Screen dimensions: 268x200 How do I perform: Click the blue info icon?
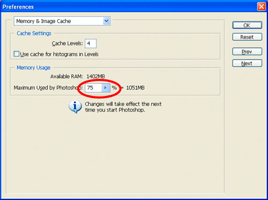click(75, 107)
